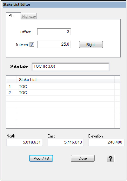Viewport: 127px width, 181px height.
Task: Click the Interval value field
Action: (x=54, y=44)
